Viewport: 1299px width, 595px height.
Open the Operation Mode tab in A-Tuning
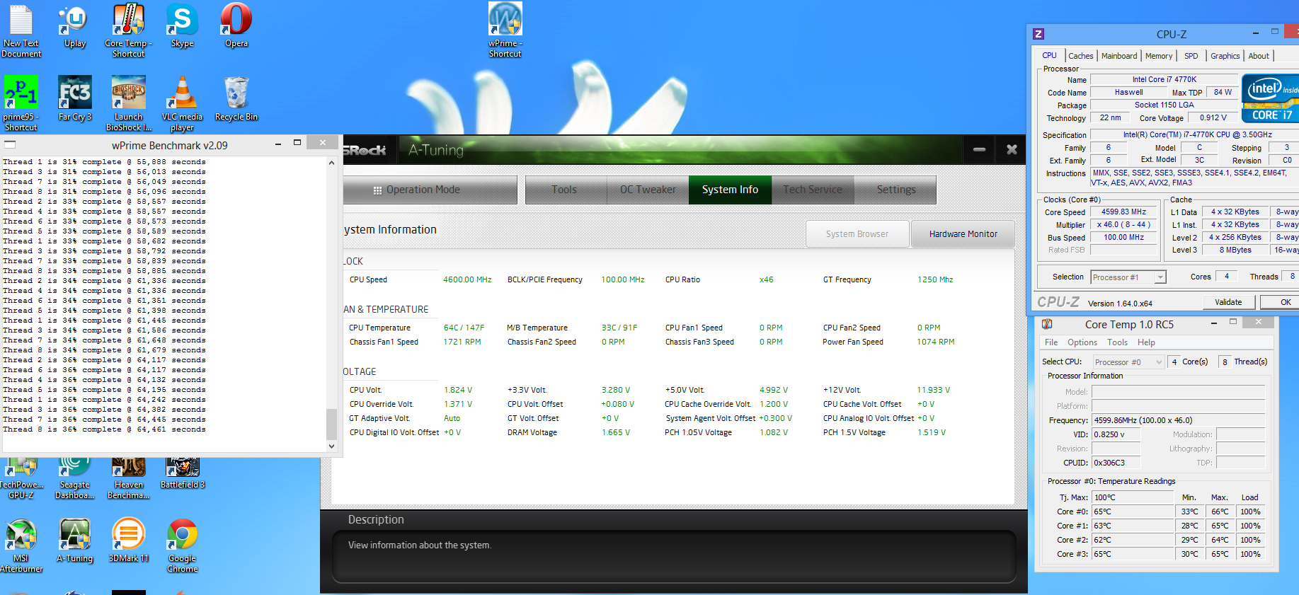[x=430, y=190]
